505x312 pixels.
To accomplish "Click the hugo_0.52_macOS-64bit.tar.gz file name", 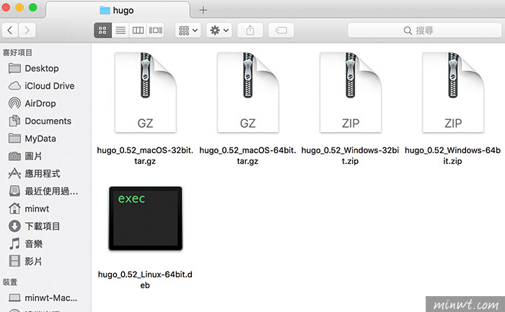I will tap(247, 156).
